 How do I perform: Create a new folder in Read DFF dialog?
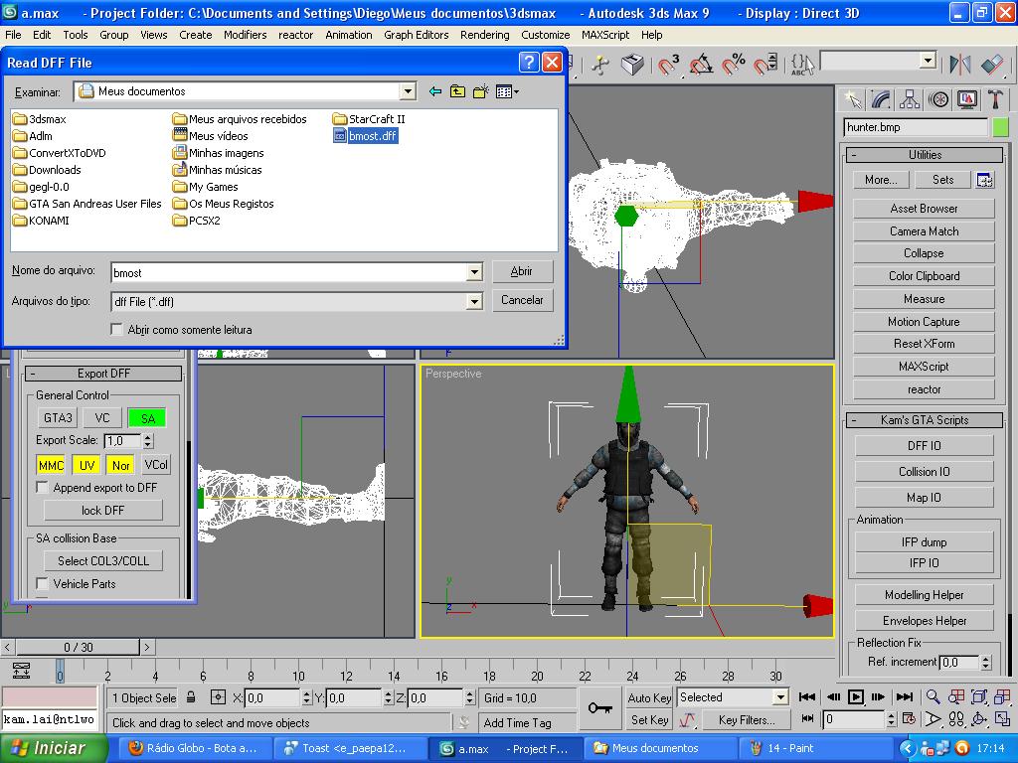480,91
